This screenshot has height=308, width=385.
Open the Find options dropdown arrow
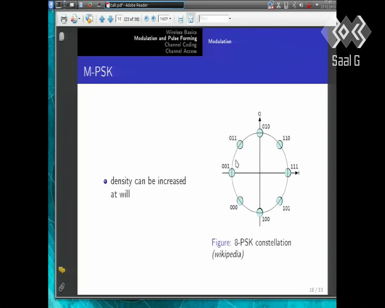230,19
